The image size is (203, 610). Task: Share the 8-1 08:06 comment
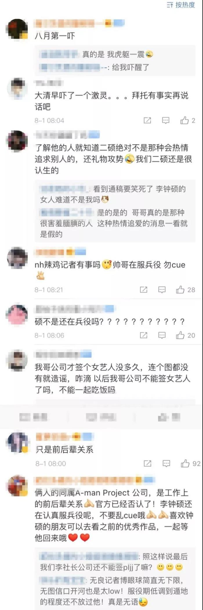(144, 335)
